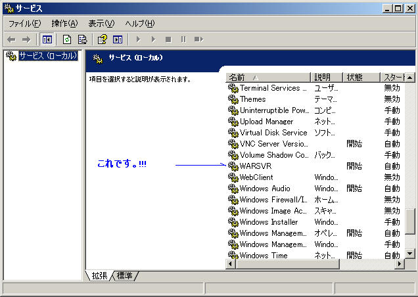Select the WARSVR service

coord(315,166)
